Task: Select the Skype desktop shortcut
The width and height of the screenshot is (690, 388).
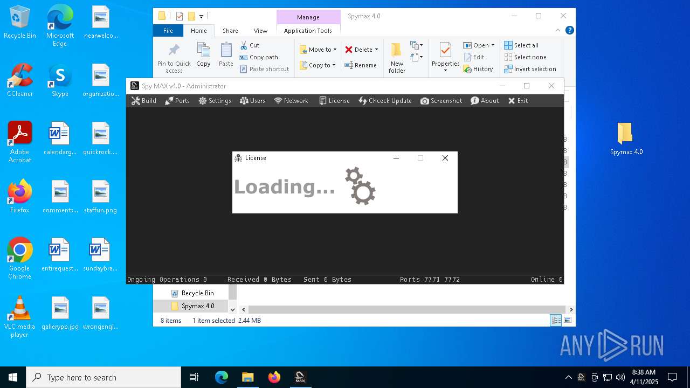Action: coord(60,80)
